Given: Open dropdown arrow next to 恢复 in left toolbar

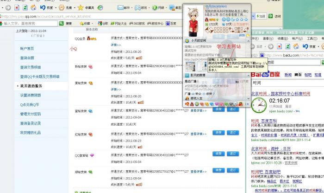Looking at the screenshot, I should (x=56, y=8).
